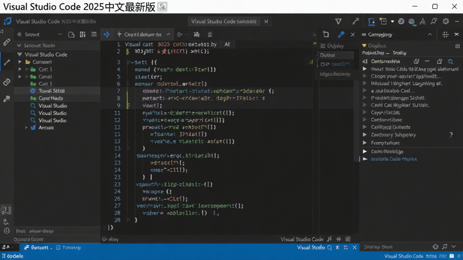
Task: Click the VS Code logo beside the app title
Action: click(7, 21)
